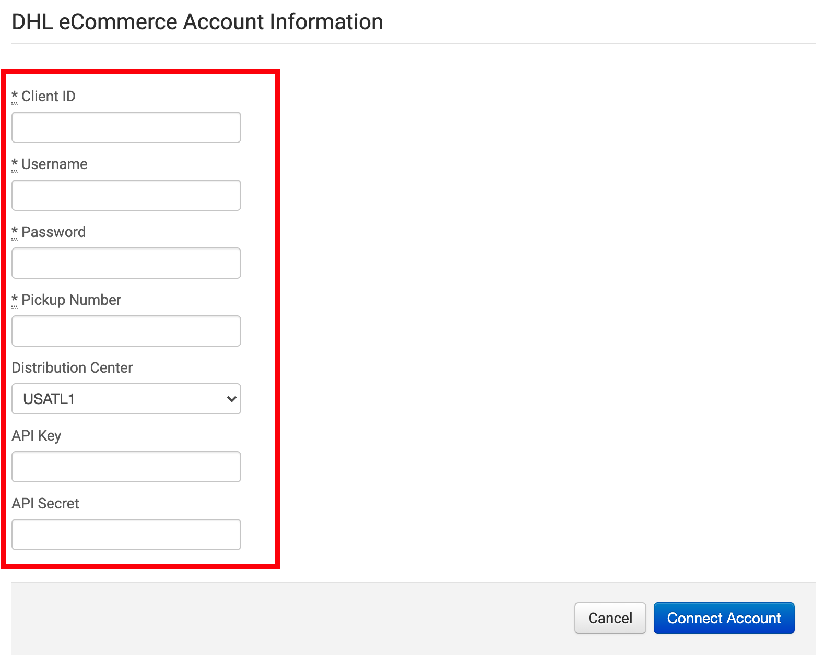
Task: Click the Pickup Number label text
Action: pyautogui.click(x=66, y=300)
